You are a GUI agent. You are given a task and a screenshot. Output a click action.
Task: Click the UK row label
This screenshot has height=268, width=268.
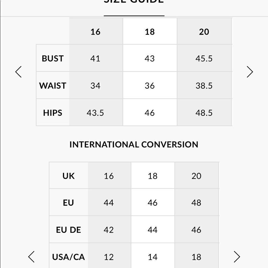tap(69, 176)
